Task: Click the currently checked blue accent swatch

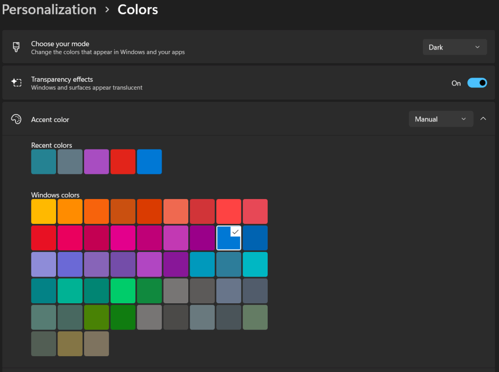Action: click(228, 238)
